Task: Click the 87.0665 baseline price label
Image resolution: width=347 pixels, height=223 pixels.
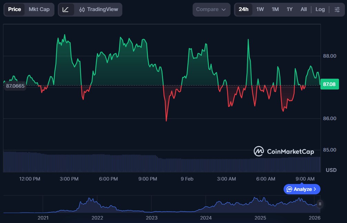Action: (16, 86)
